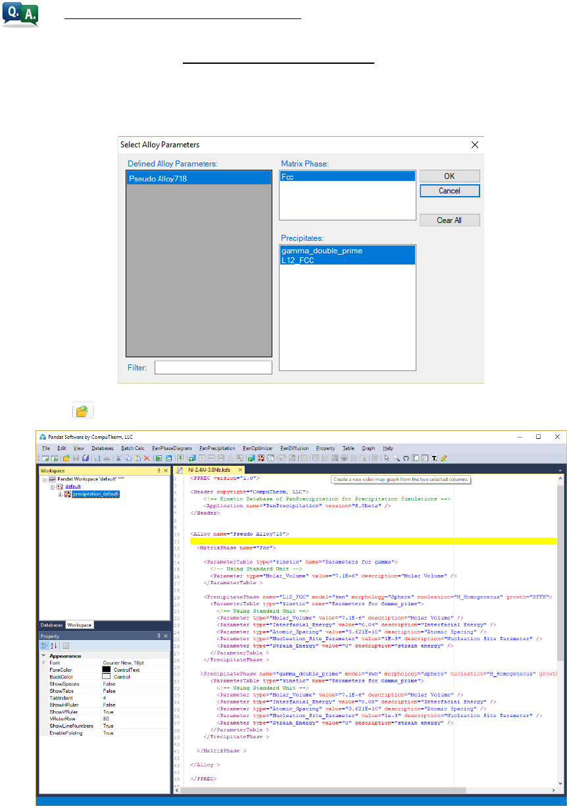Click the ShowSpaces False value
Image resolution: width=567 pixels, height=806 pixels.
click(x=109, y=684)
